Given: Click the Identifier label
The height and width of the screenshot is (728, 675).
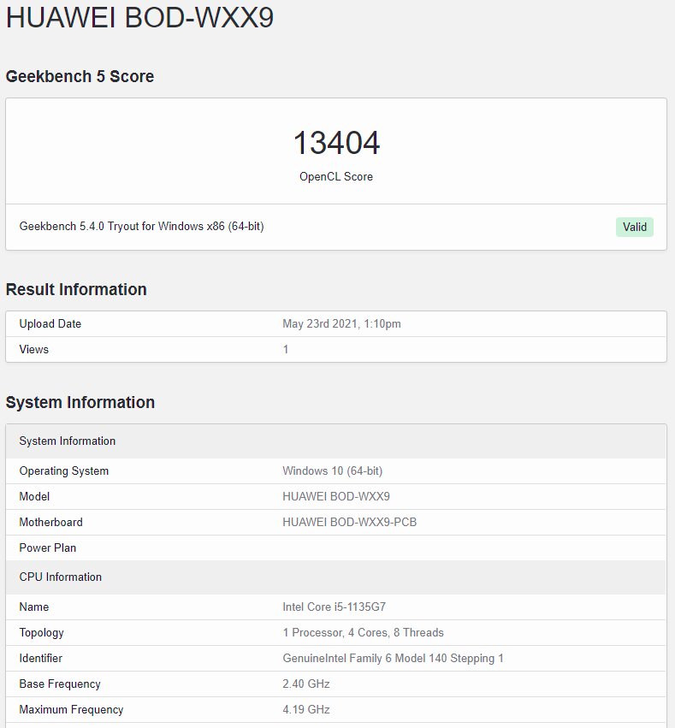Looking at the screenshot, I should point(41,658).
